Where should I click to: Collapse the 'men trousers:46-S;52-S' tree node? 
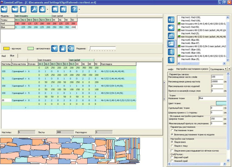(x=179, y=37)
